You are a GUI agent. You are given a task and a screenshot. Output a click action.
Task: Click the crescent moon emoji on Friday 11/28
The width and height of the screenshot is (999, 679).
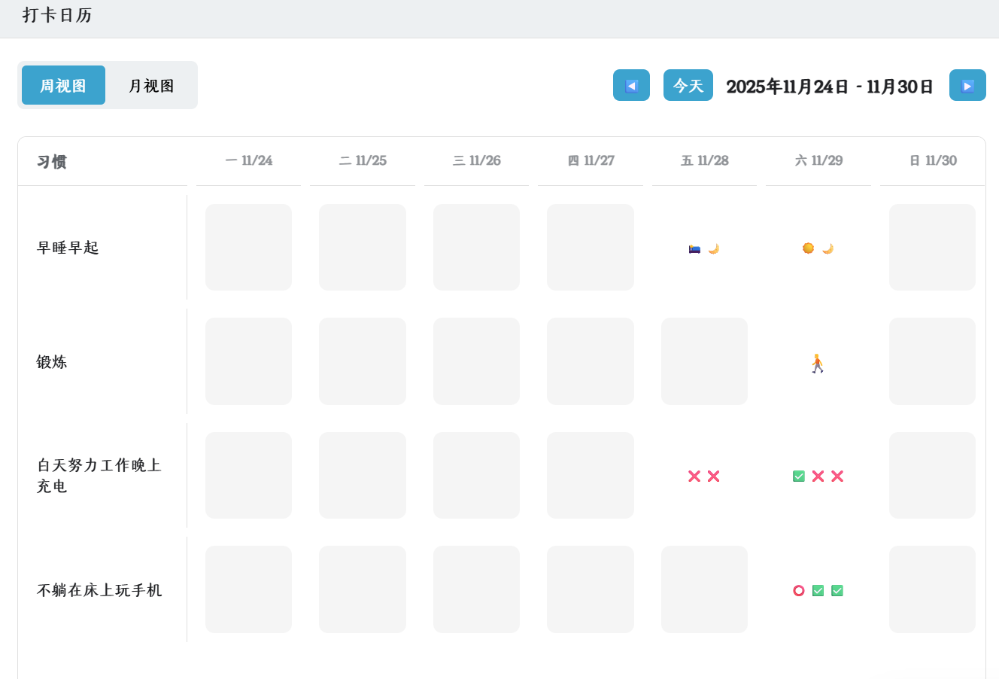[714, 248]
